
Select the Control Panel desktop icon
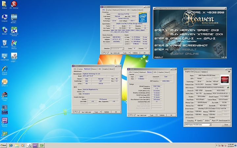pyautogui.click(x=4, y=57)
